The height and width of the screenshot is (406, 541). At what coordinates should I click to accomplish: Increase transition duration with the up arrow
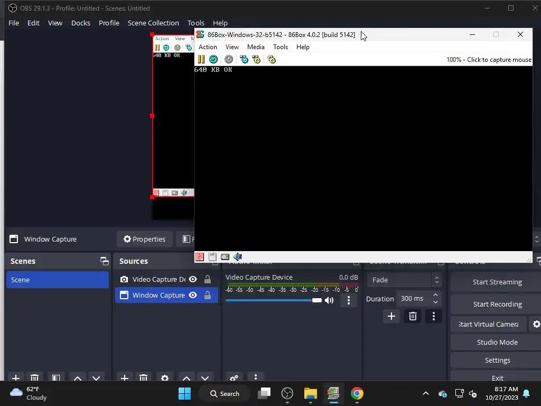435,295
